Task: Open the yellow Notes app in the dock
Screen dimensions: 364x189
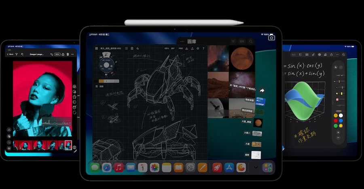Action: click(x=167, y=168)
